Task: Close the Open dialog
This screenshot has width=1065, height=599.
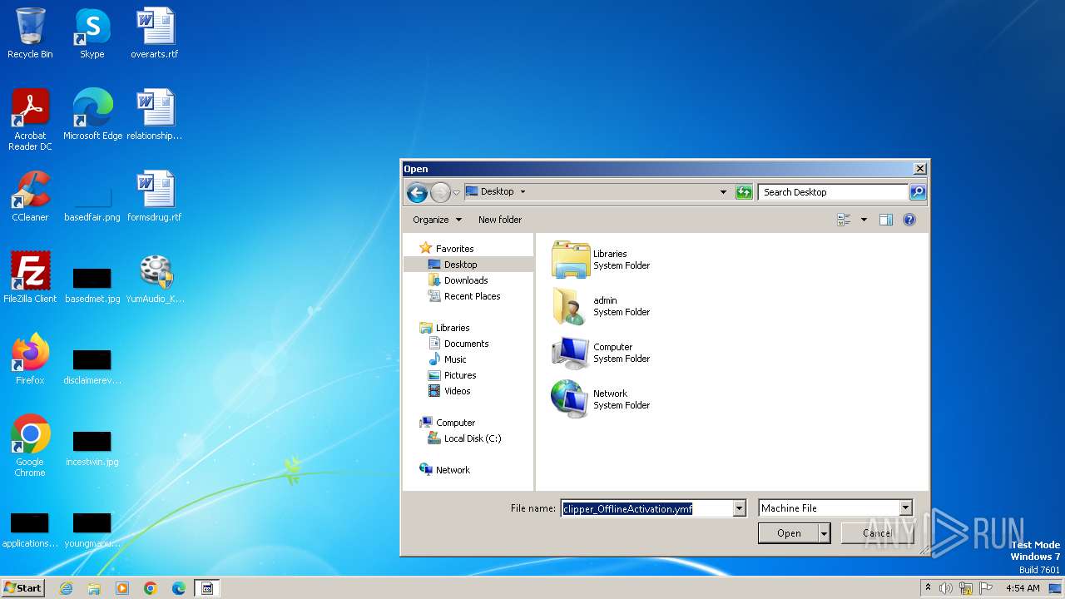Action: click(x=919, y=169)
